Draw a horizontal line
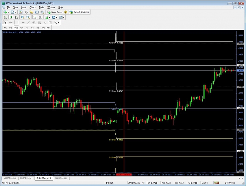The image size is (246, 186). pos(23,22)
